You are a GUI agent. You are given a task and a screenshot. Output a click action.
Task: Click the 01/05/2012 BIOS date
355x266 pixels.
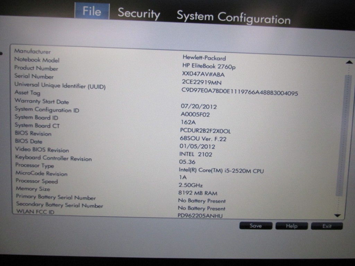pyautogui.click(x=197, y=147)
